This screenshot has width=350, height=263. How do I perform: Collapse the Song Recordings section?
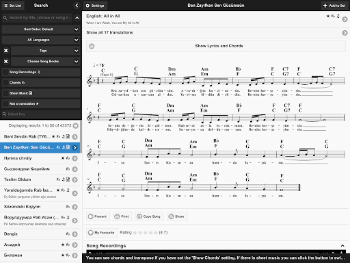(342, 246)
